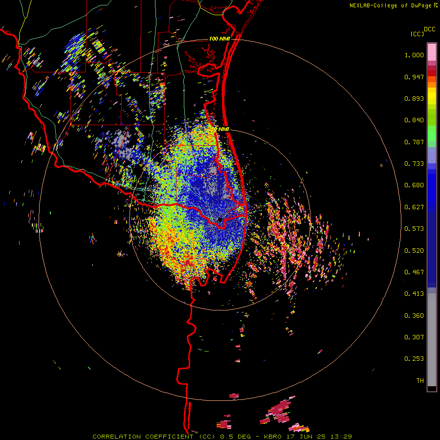Viewport: 440px width, 440px height.
Task: Select the 0.840 legend value
Action: coord(414,120)
